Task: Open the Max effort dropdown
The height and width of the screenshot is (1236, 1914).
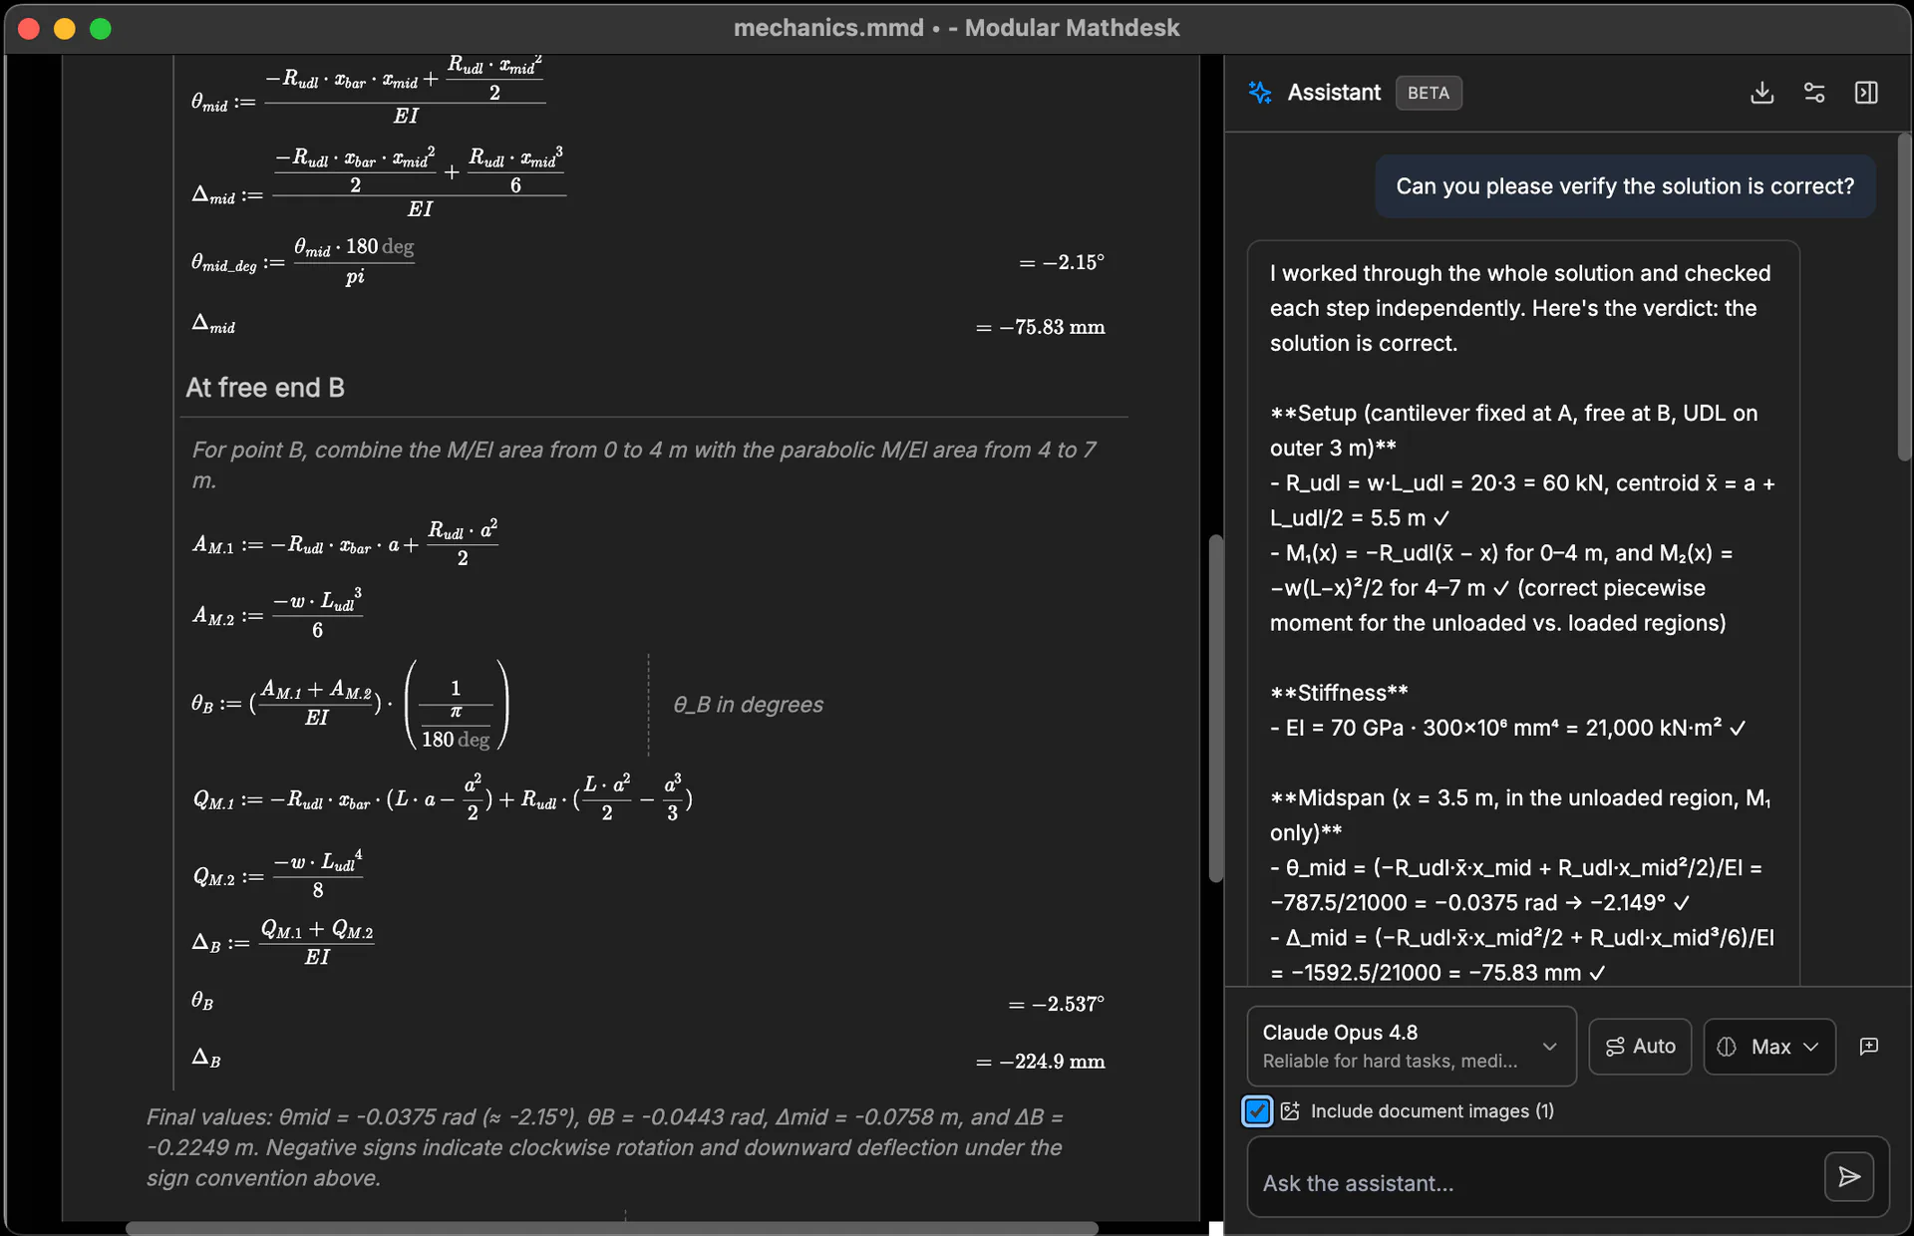Action: pos(1769,1047)
